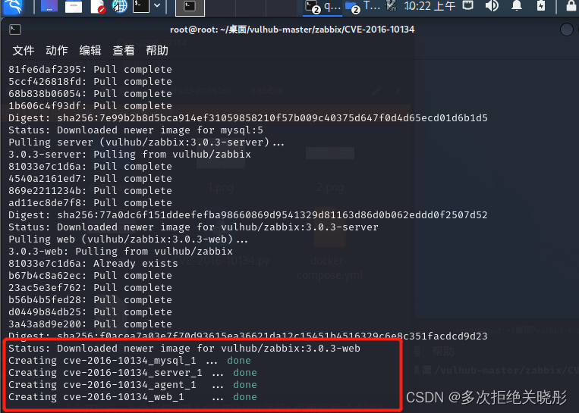Open the 编辑 menu
The height and width of the screenshot is (413, 579).
90,51
